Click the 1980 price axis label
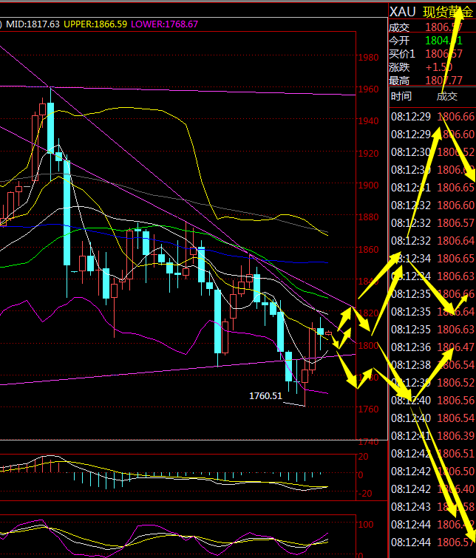 pos(368,58)
